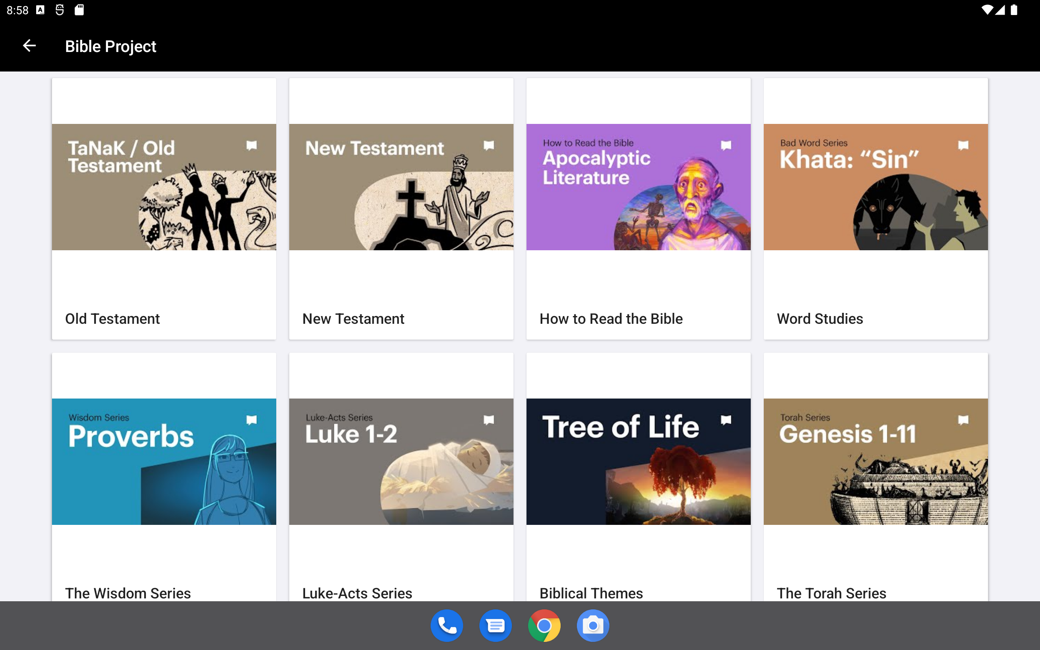This screenshot has width=1040, height=650.
Task: Select the New Testament card title
Action: [x=353, y=318]
